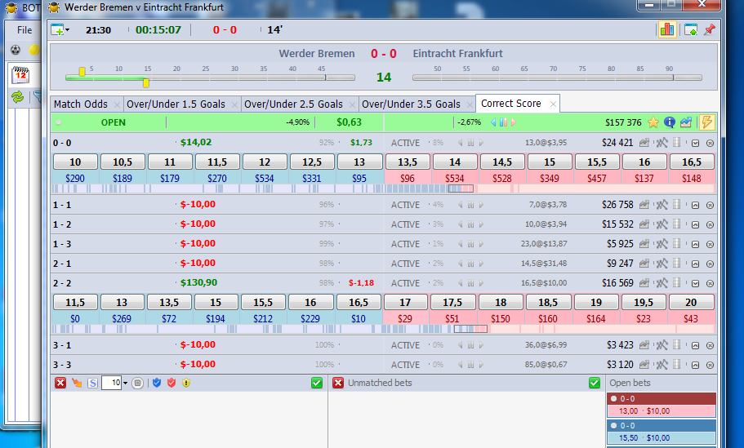The width and height of the screenshot is (744, 448).
Task: Click the trading tools icon on 1 - 3 row
Action: coord(662,244)
